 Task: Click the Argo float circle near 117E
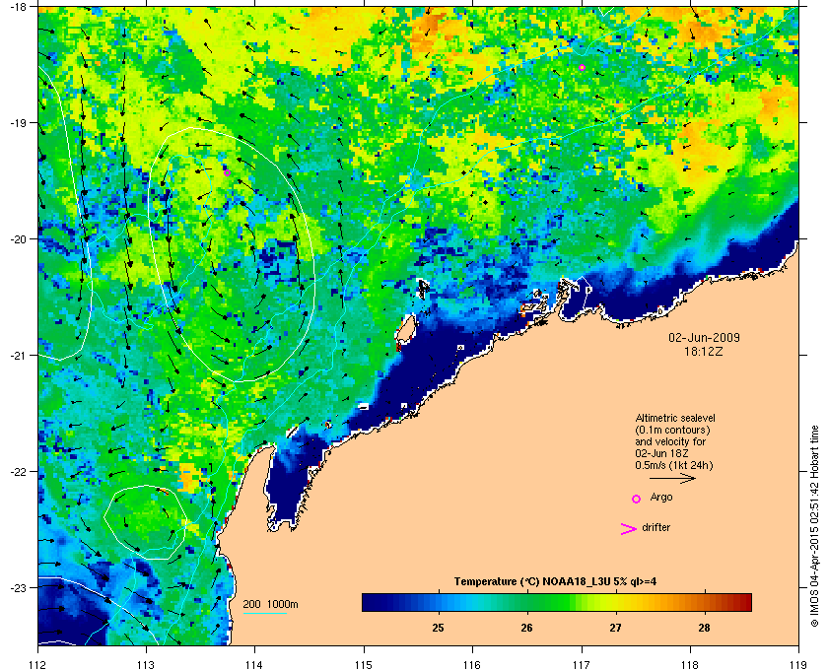tap(582, 68)
